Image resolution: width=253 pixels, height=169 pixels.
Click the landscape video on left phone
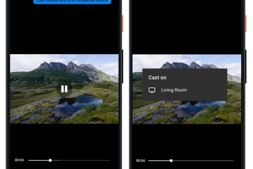click(x=64, y=89)
